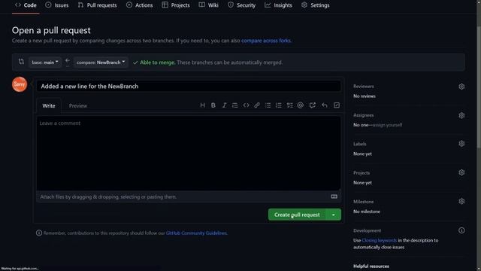Open the Milestone gear settings
481x271 pixels.
tap(461, 201)
